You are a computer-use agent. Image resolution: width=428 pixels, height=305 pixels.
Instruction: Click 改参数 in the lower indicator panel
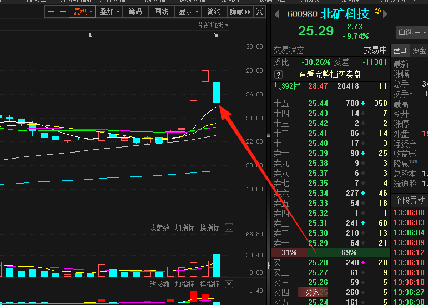159,284
